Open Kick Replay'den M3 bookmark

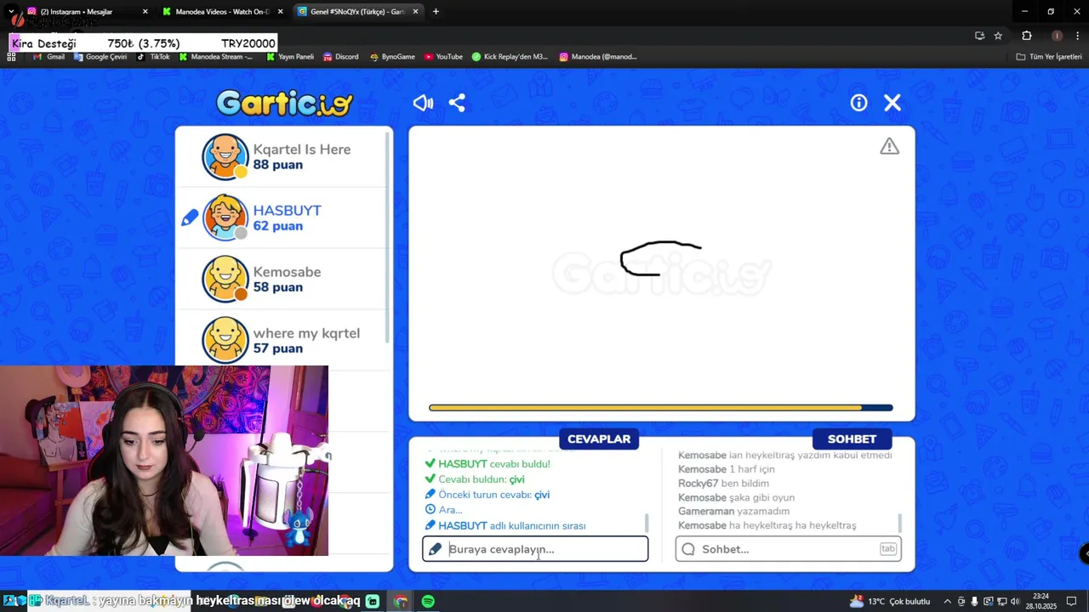pyautogui.click(x=510, y=57)
